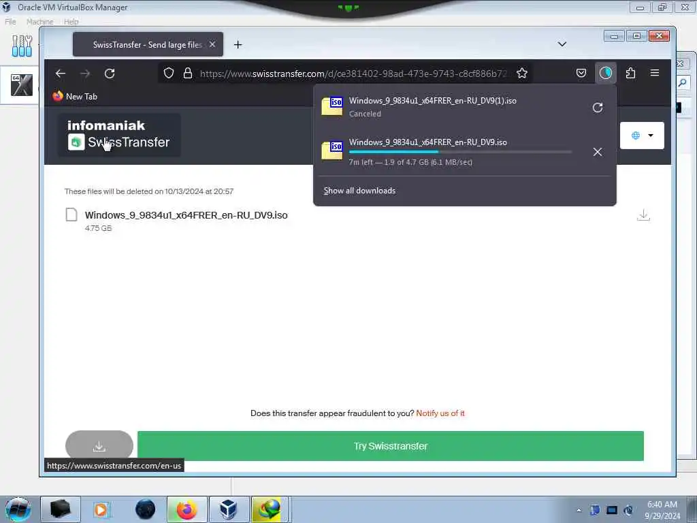697x523 pixels.
Task: Cancel the in-progress DV9.iso download
Action: (x=598, y=152)
